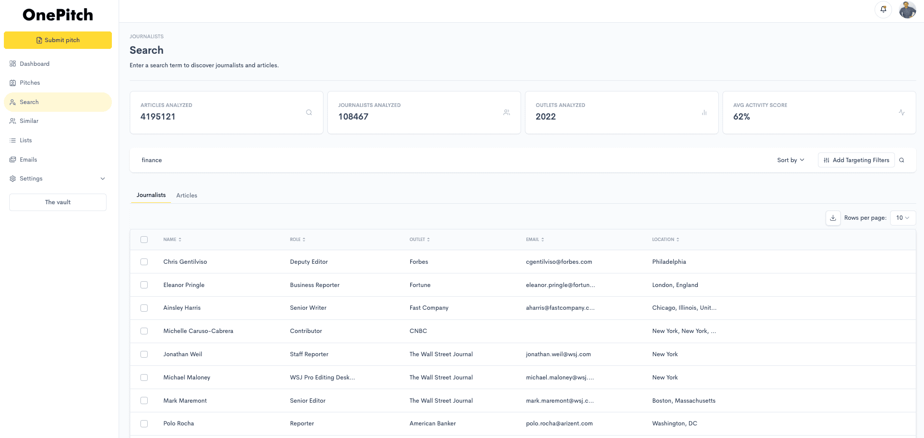The width and height of the screenshot is (924, 438).
Task: Tick the select-all checkbox in table header
Action: [x=144, y=240]
